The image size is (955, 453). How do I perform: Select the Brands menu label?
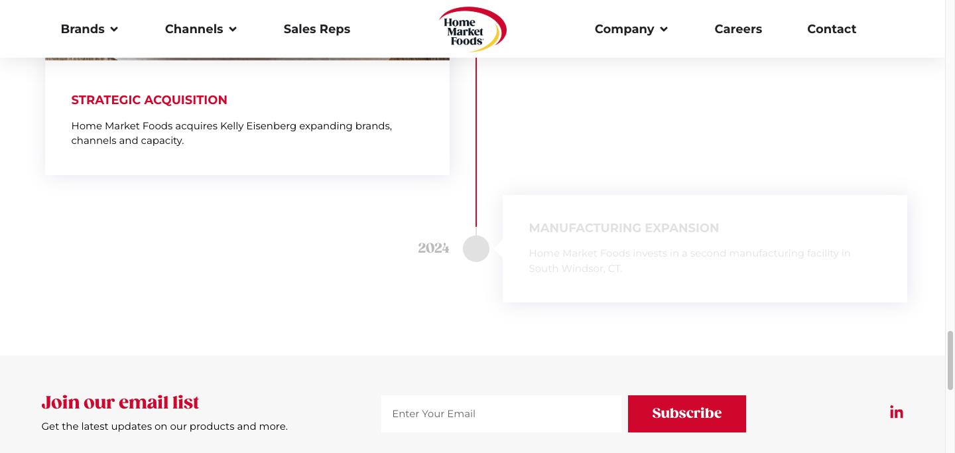click(x=82, y=29)
